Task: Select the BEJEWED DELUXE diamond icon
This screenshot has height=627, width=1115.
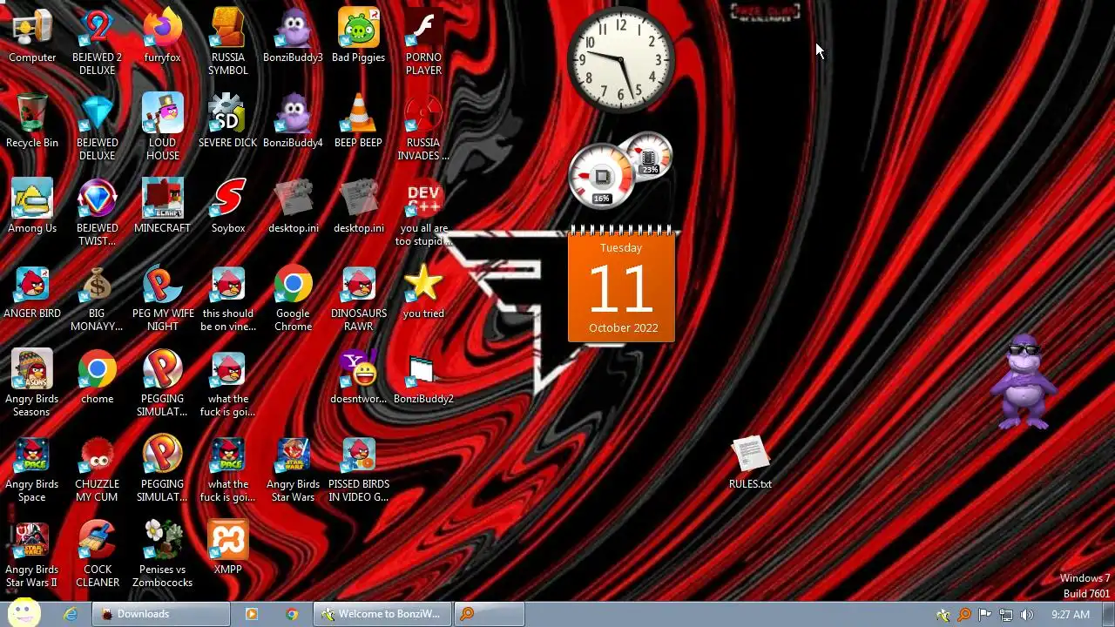Action: (x=98, y=127)
